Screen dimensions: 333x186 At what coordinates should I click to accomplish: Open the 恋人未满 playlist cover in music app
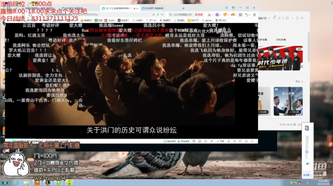[x=288, y=101]
